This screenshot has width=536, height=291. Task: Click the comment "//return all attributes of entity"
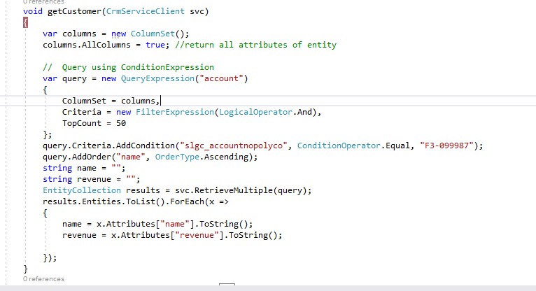click(255, 45)
